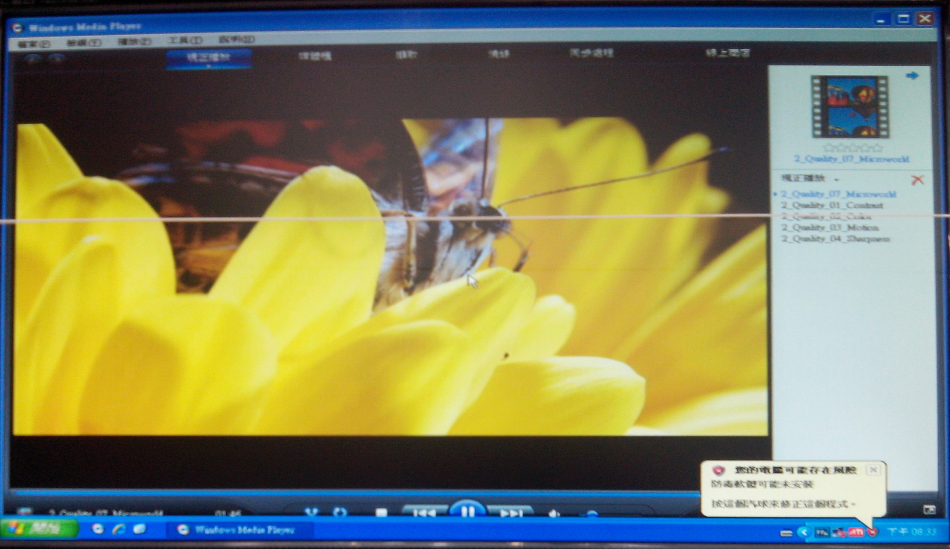Switch to compact mode with the bottom-right icon
The width and height of the screenshot is (950, 549).
[x=929, y=509]
